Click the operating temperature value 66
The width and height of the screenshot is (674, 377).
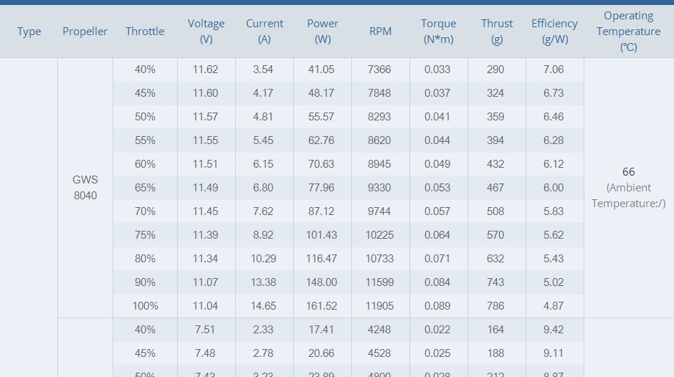[x=628, y=172]
